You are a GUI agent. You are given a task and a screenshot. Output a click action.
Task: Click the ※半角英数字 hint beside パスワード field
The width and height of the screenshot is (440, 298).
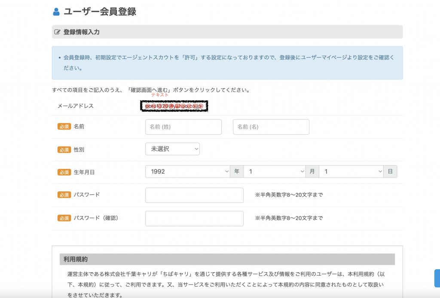[289, 195]
